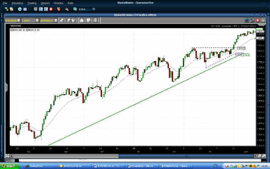Open the Trading menu
The image size is (270, 169).
click(x=32, y=3)
